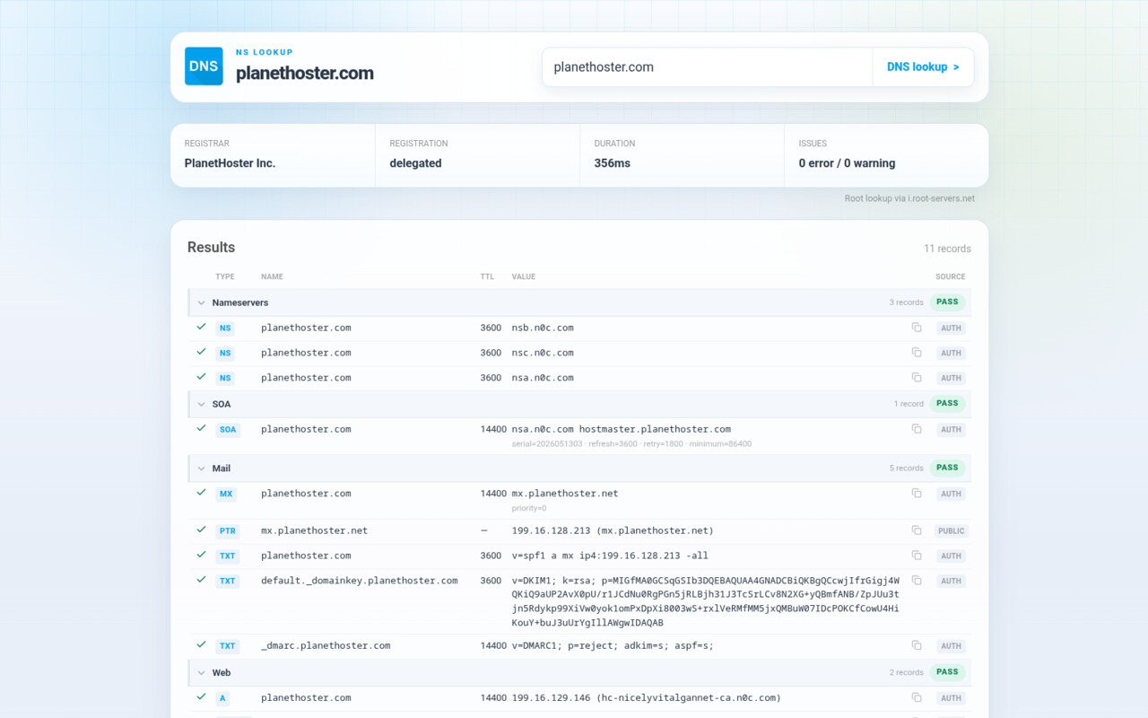
Task: Copy the nsc.n0c.com NS record value
Action: click(917, 353)
